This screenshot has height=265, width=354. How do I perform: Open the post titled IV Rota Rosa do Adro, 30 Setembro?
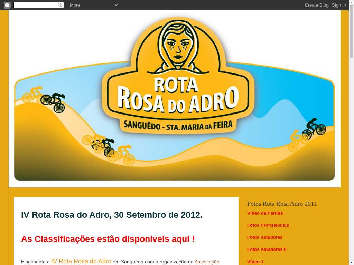(112, 215)
